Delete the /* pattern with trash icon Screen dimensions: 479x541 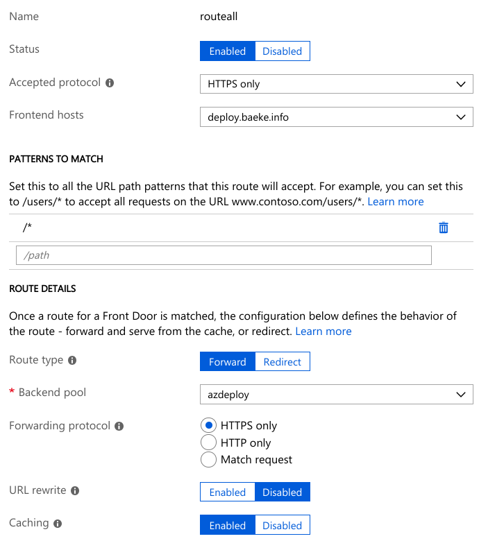coord(444,227)
